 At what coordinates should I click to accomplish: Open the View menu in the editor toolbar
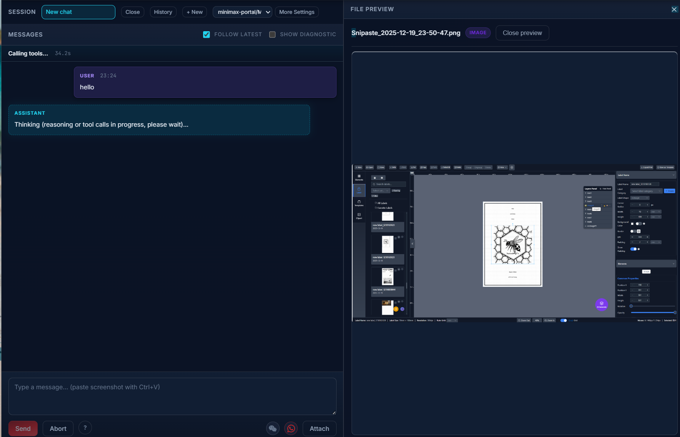(502, 168)
